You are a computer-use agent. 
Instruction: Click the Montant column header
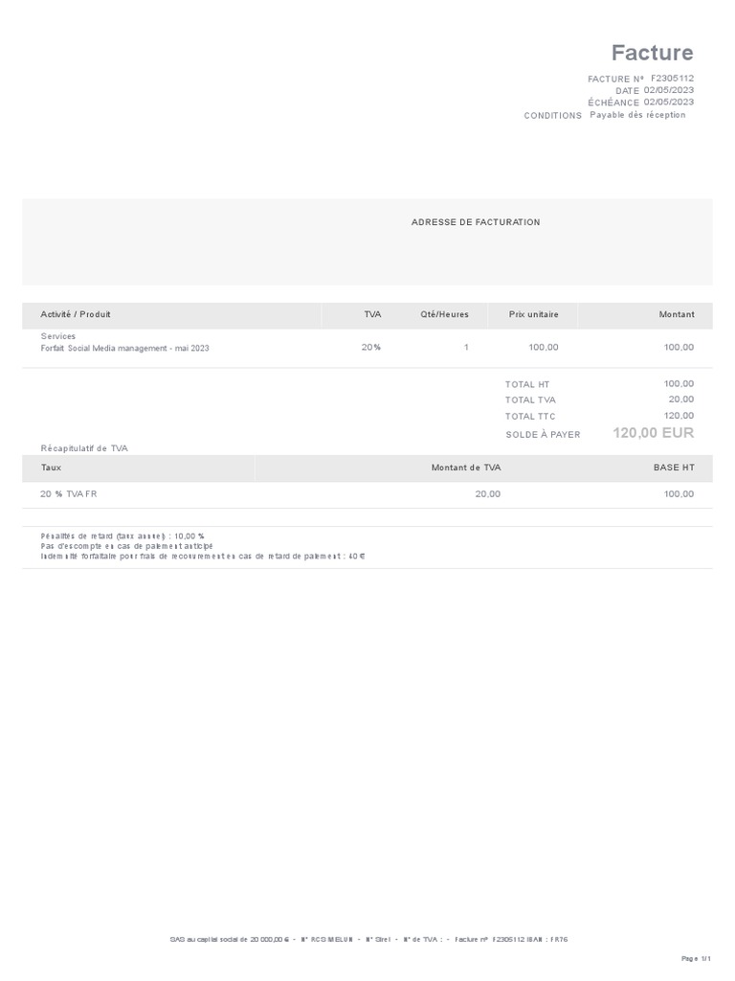[x=677, y=314]
